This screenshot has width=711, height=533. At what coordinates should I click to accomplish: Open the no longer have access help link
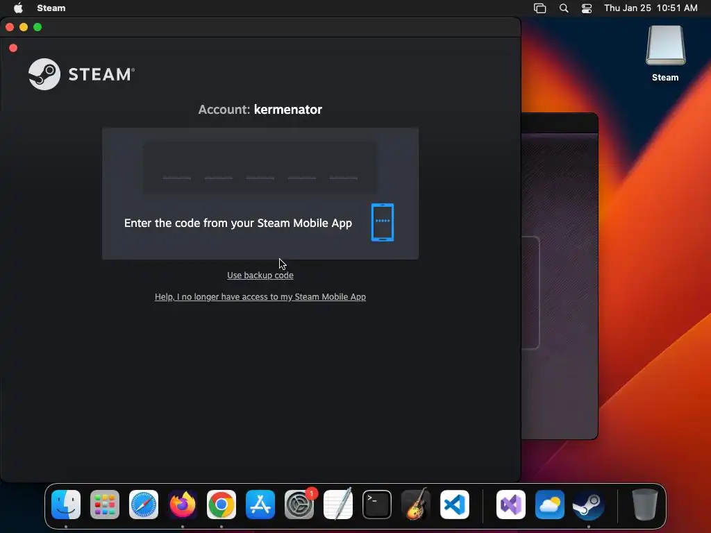[x=260, y=297]
